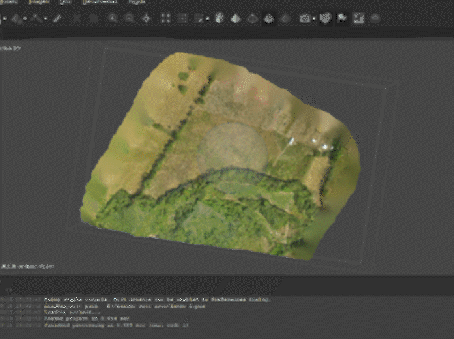Zoom out with the magnifier minus icon
This screenshot has width=454, height=339.
click(x=130, y=18)
